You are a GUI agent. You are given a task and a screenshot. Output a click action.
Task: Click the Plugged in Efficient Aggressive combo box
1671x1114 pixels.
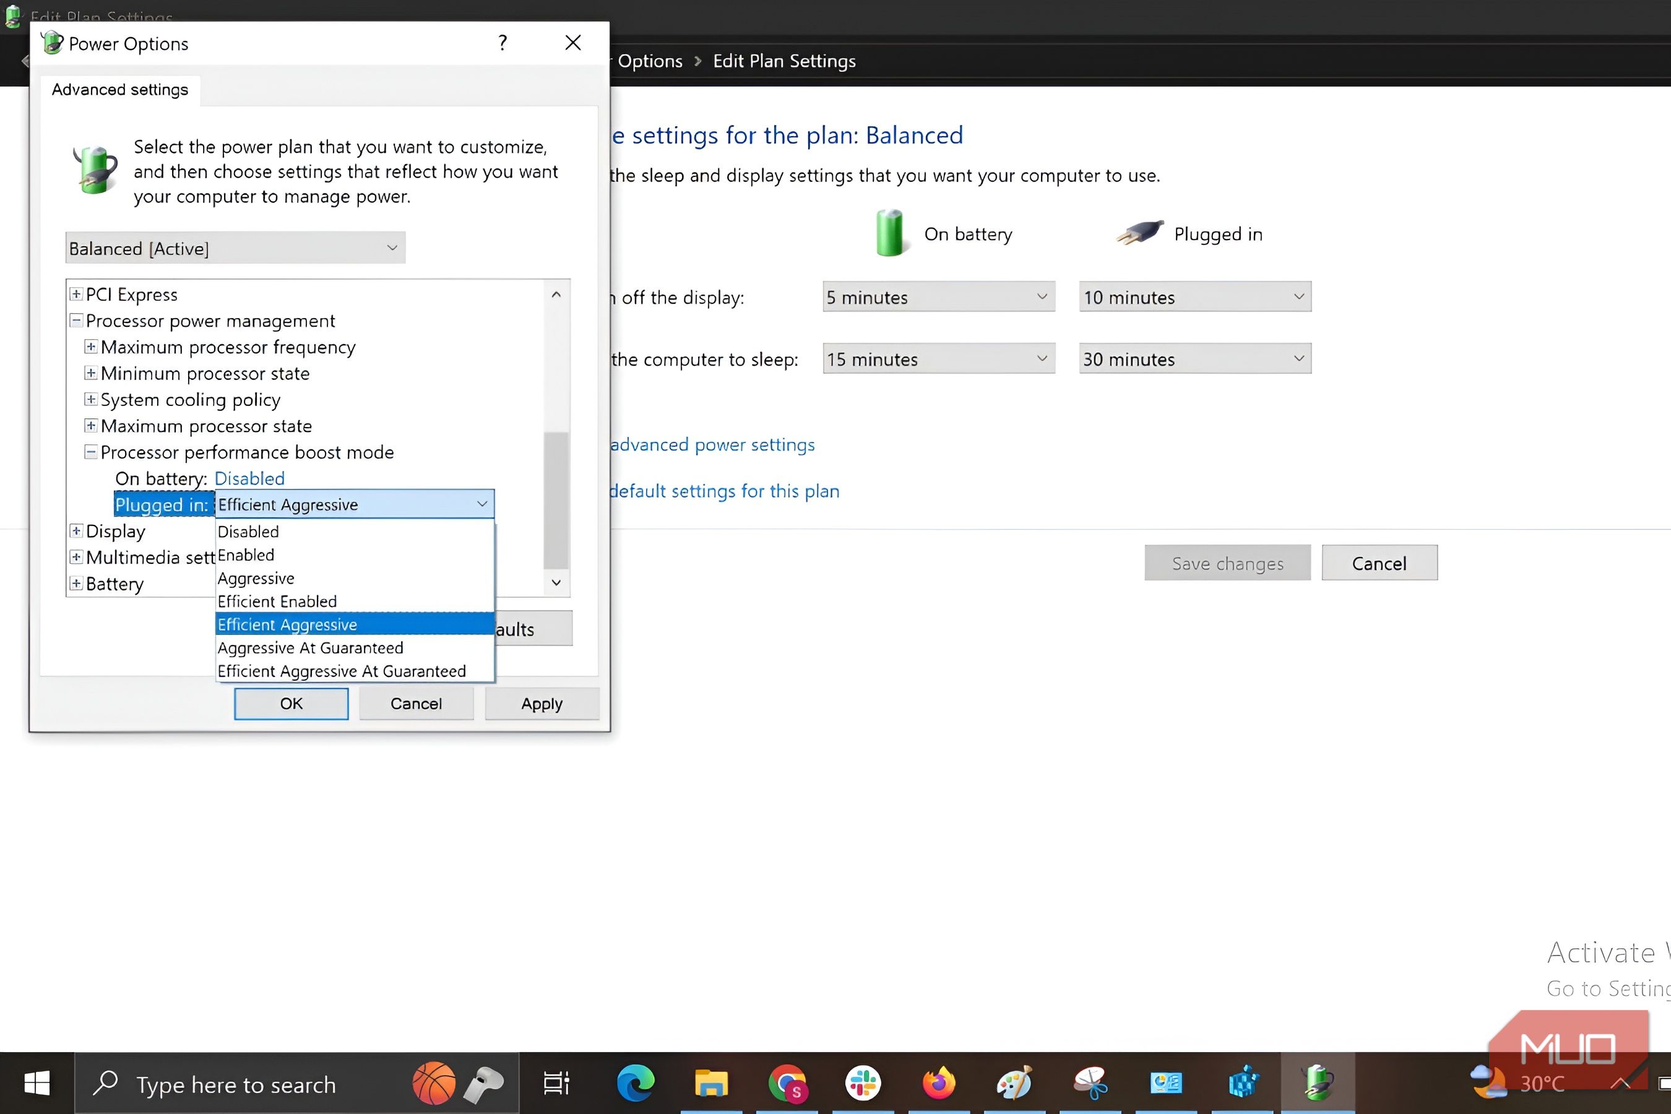[x=355, y=504]
